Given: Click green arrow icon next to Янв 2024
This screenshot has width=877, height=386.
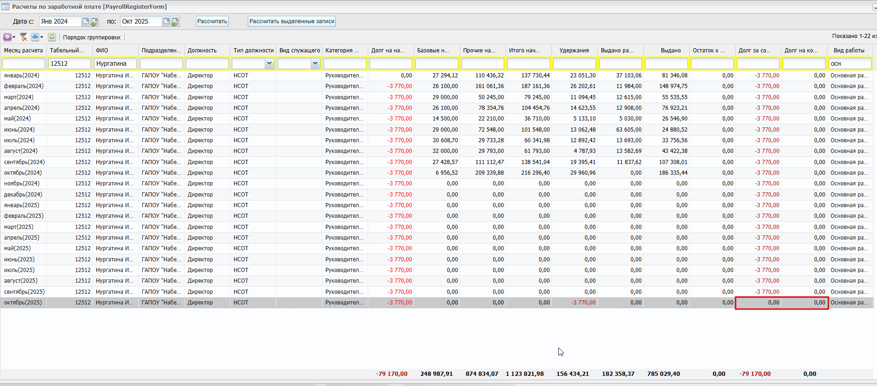Looking at the screenshot, I should [x=95, y=22].
